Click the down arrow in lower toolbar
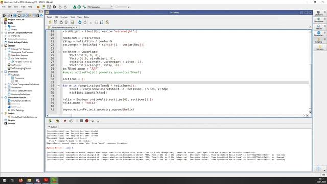This screenshot has height=184, width=327. click(x=92, y=121)
